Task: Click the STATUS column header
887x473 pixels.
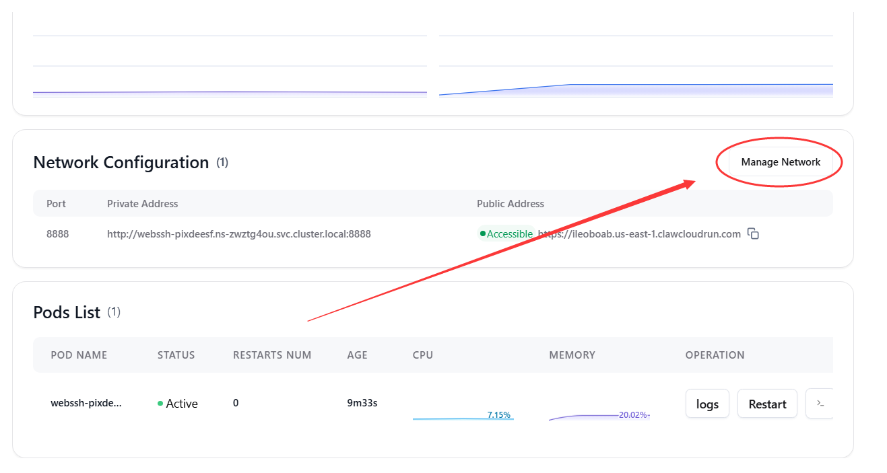Action: [176, 355]
